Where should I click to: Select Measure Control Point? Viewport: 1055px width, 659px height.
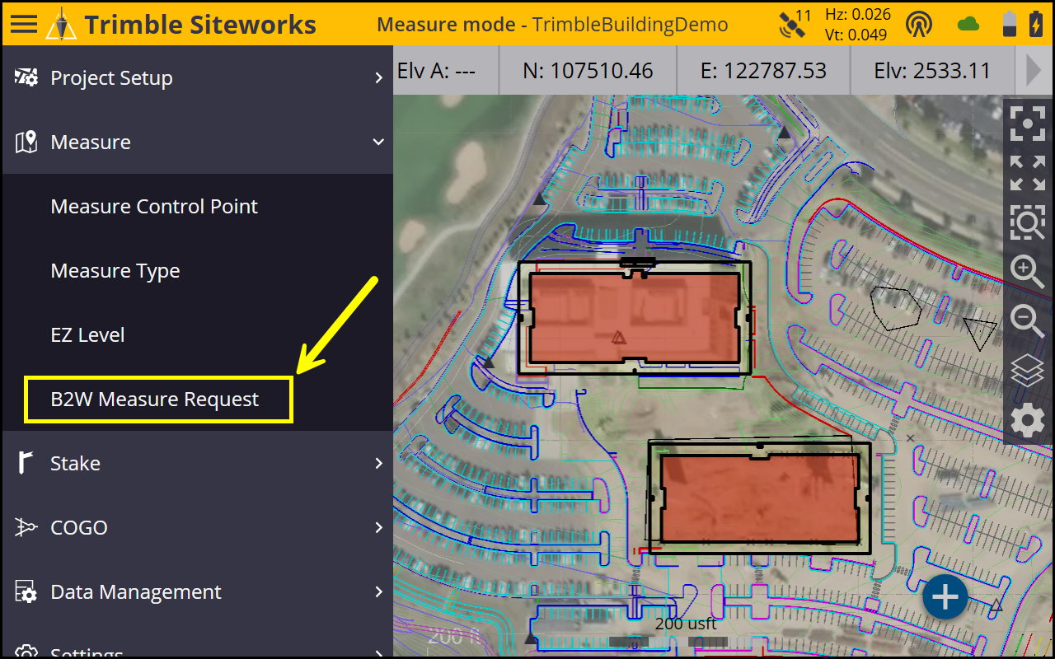pyautogui.click(x=154, y=206)
